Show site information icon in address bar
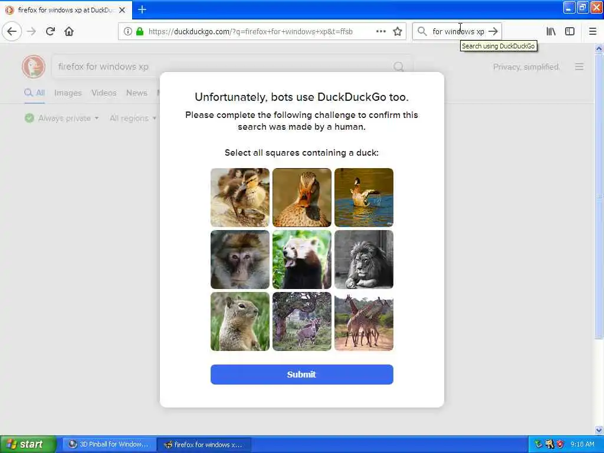Viewport: 604px width, 453px height. coord(128,32)
